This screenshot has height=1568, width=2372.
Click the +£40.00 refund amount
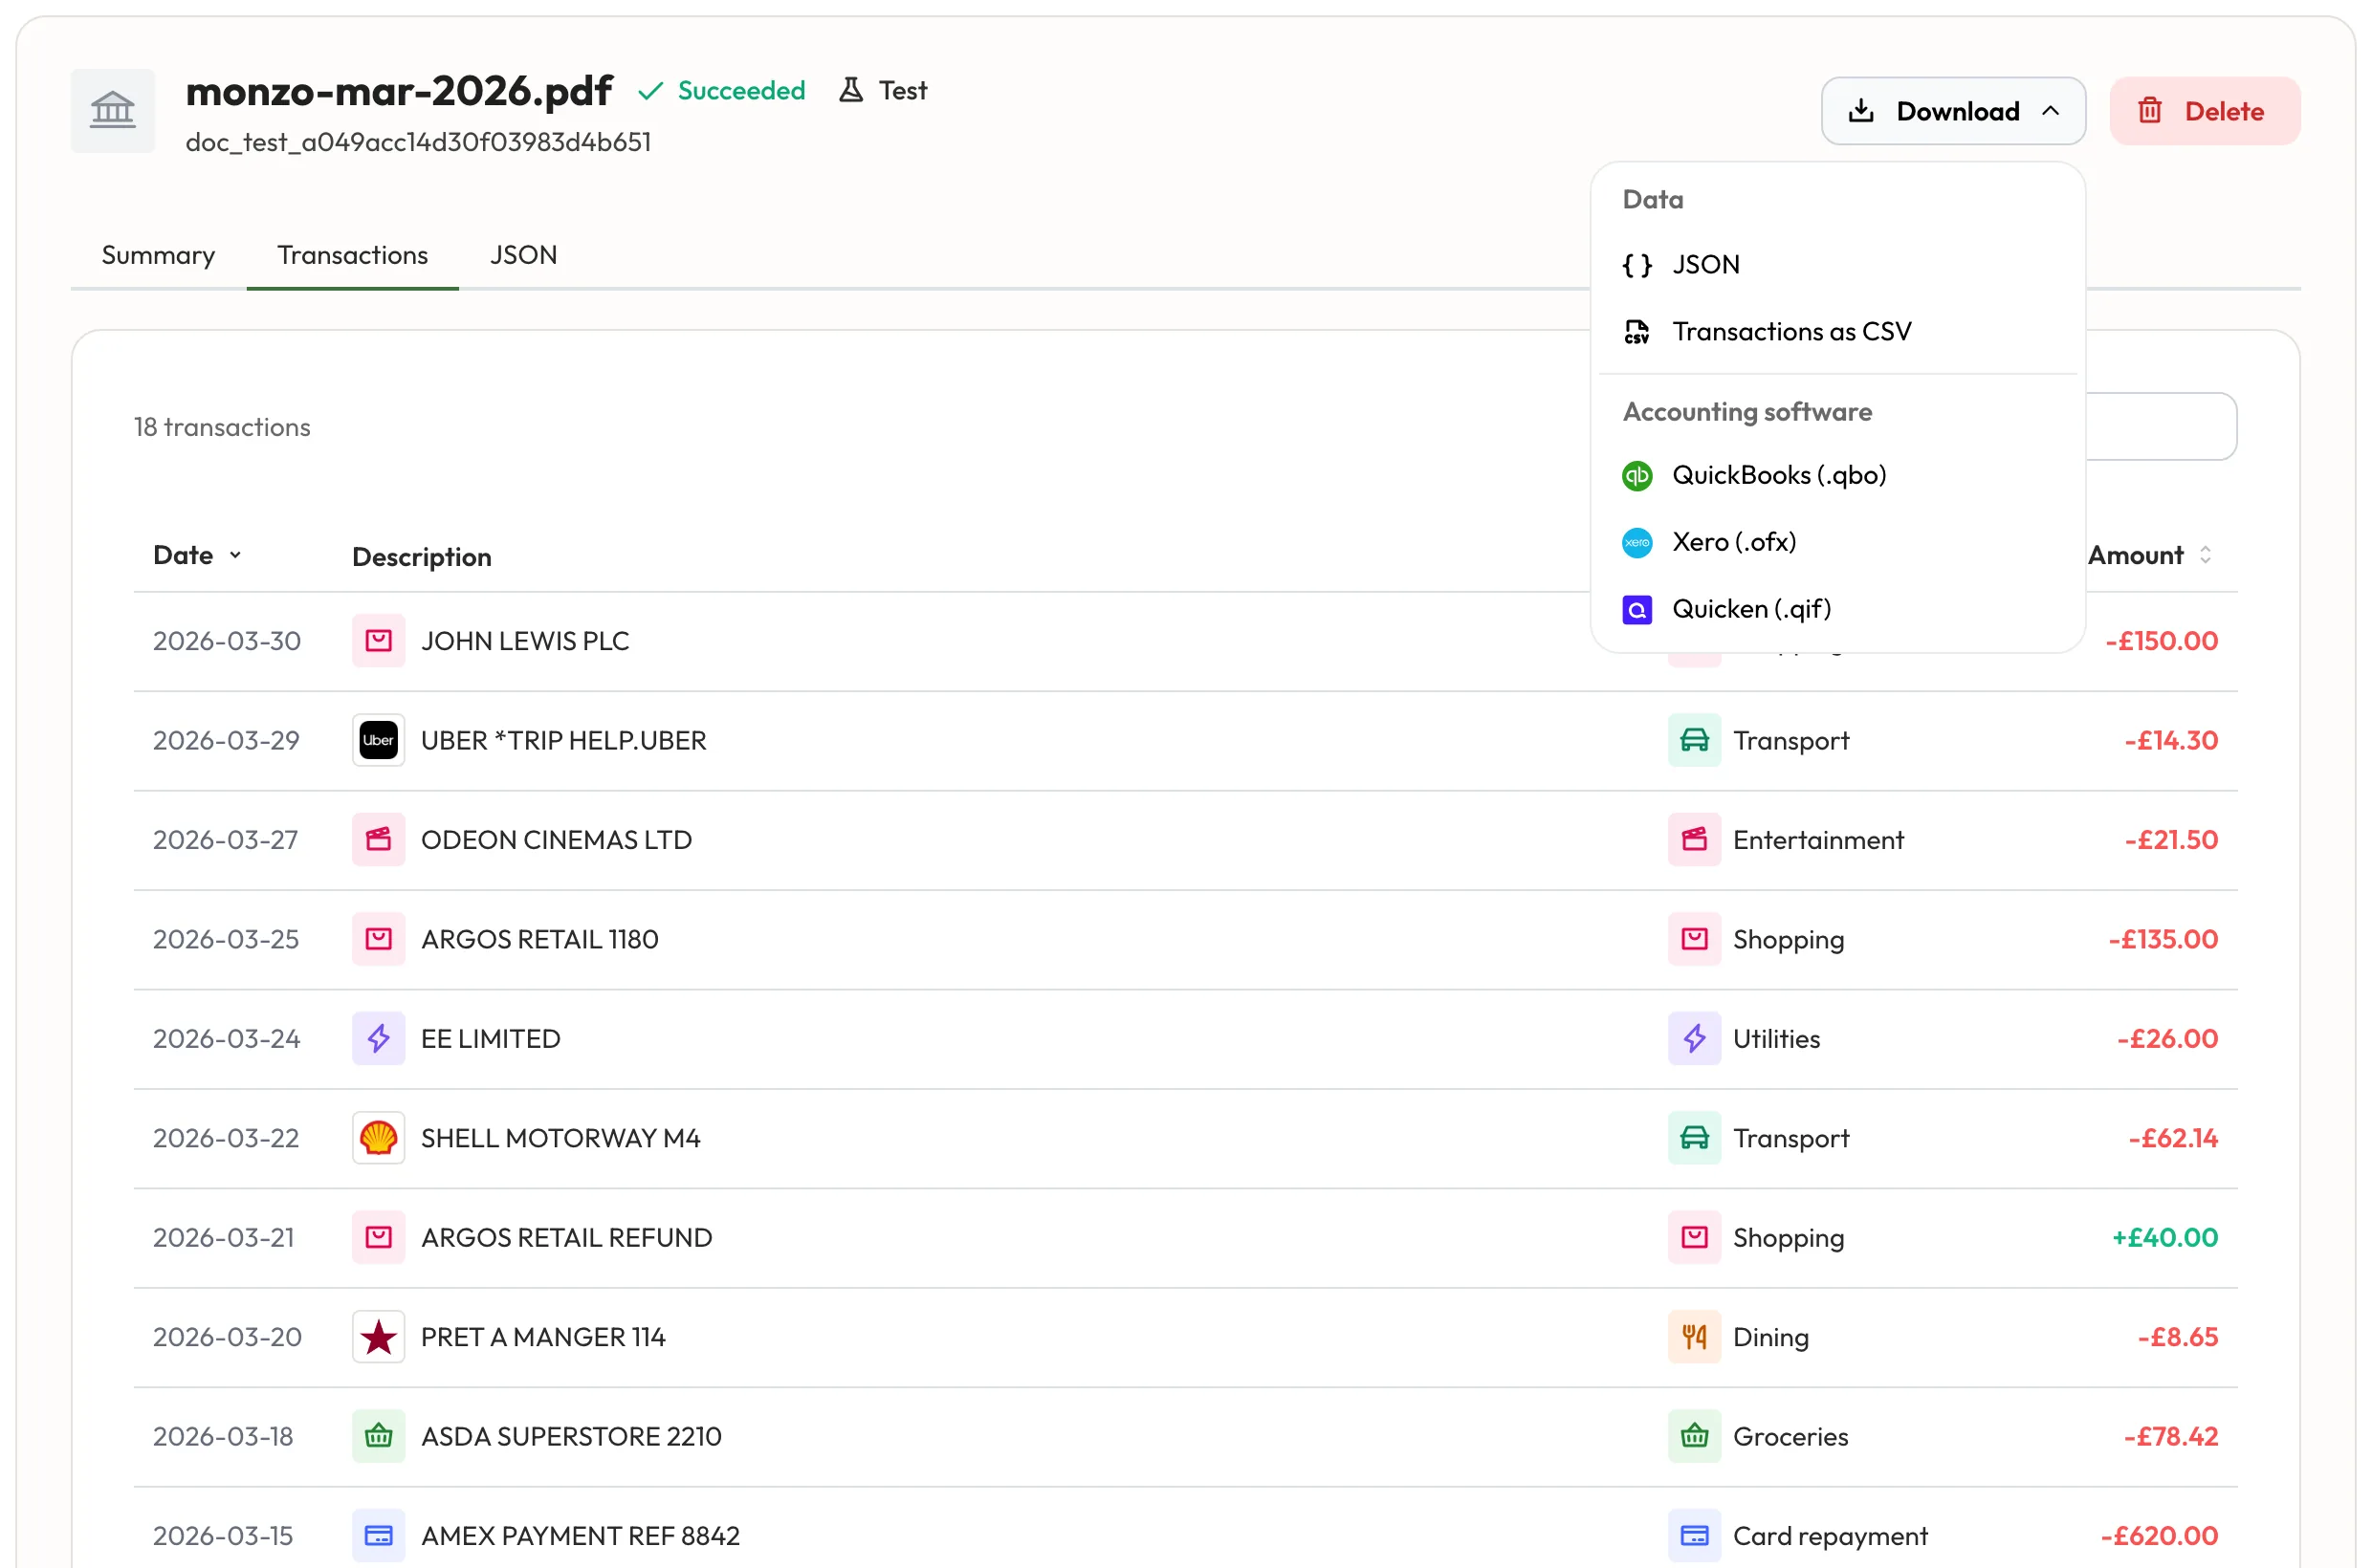pos(2163,1238)
